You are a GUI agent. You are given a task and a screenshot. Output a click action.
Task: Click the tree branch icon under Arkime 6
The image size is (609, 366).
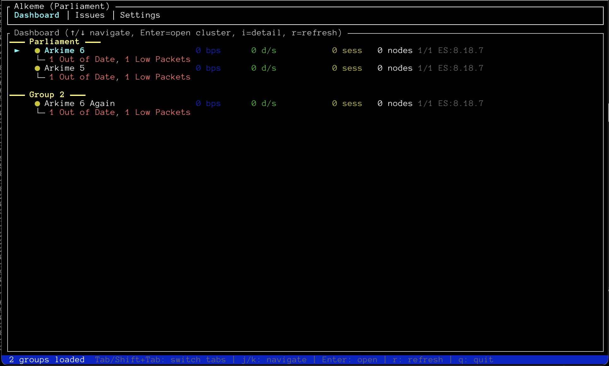click(x=41, y=59)
